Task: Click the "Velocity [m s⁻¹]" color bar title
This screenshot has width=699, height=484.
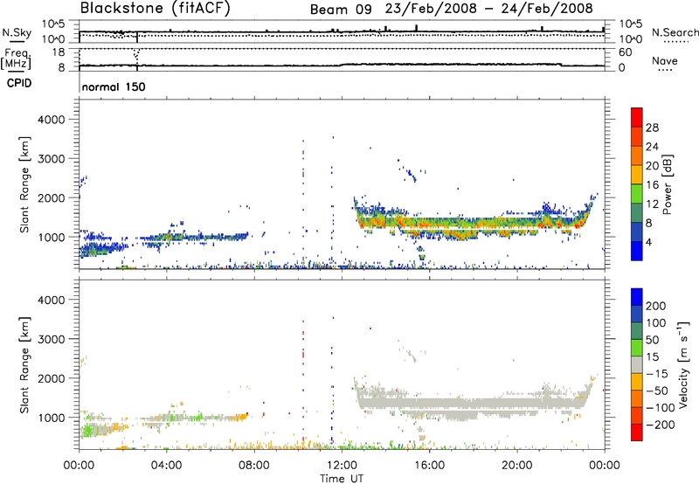Action: click(x=683, y=364)
